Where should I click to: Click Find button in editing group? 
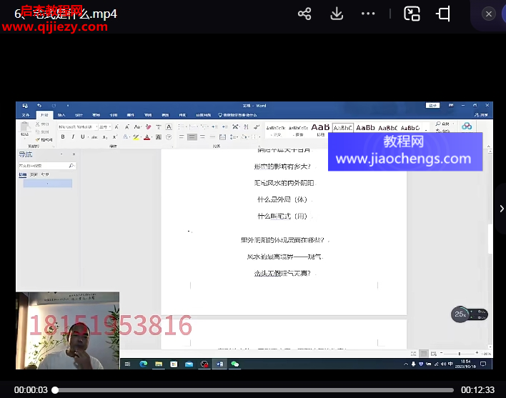point(442,124)
